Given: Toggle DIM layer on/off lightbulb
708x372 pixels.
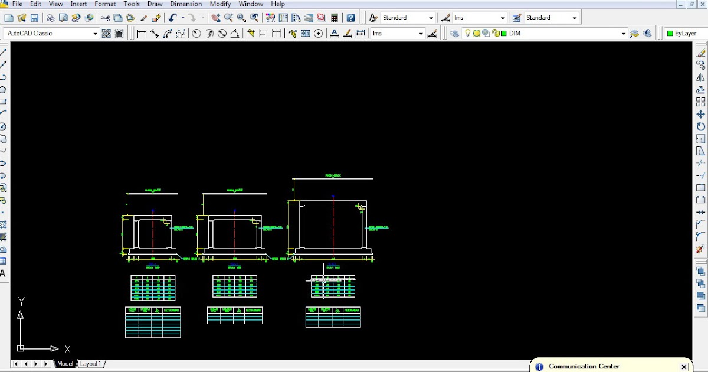Looking at the screenshot, I should pos(468,34).
